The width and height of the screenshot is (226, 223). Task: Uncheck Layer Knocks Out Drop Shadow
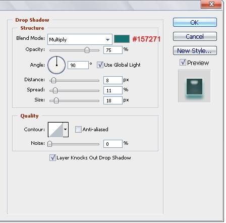(x=52, y=157)
